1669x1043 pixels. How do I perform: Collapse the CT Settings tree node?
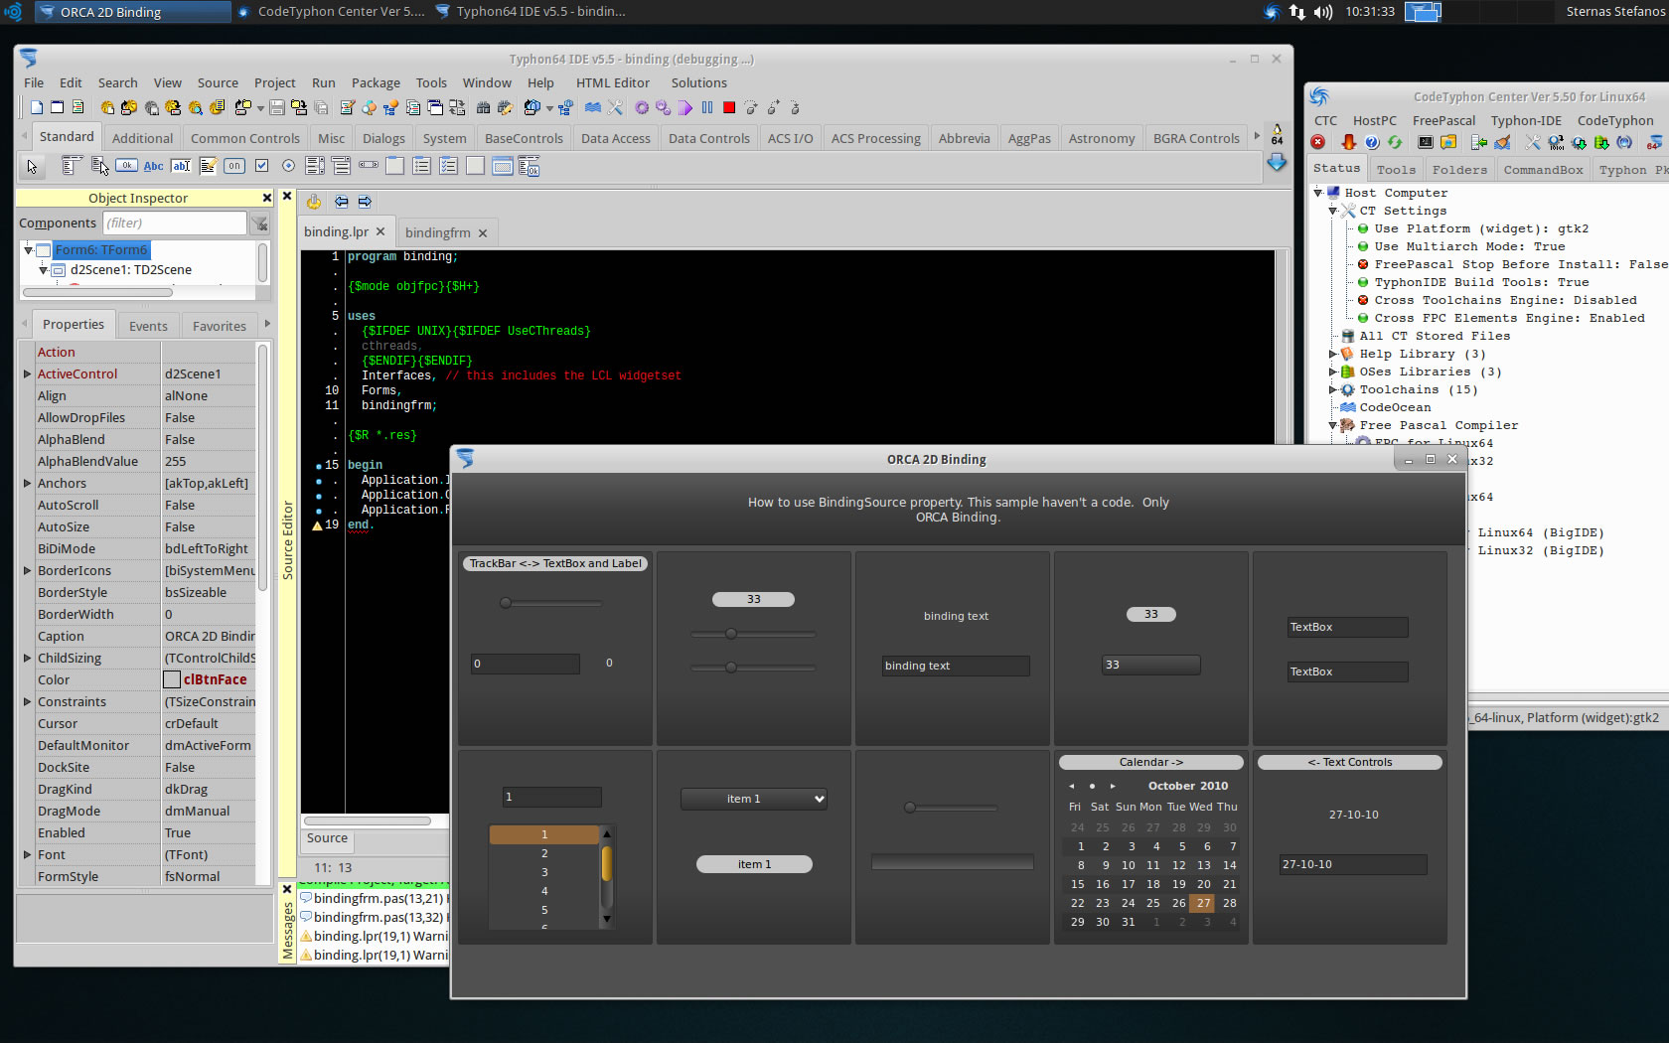coord(1333,211)
